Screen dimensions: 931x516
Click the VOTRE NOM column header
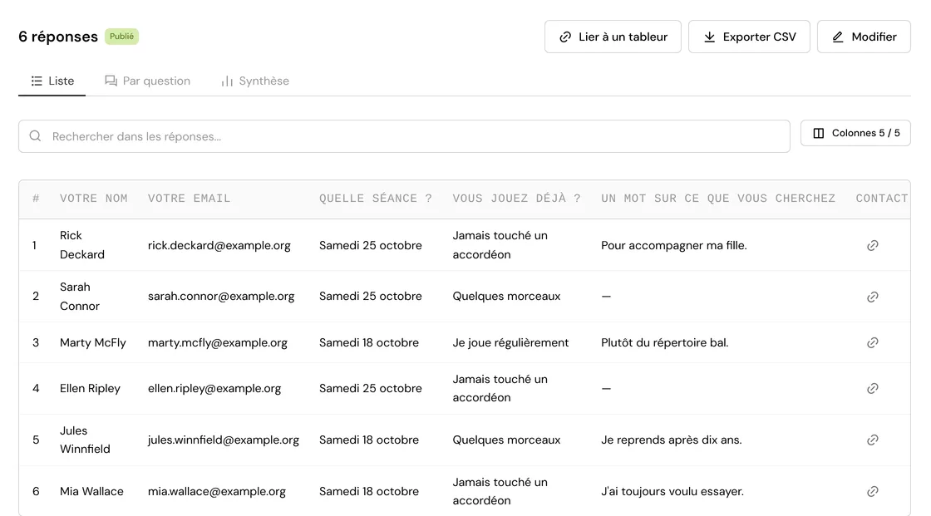pos(94,199)
